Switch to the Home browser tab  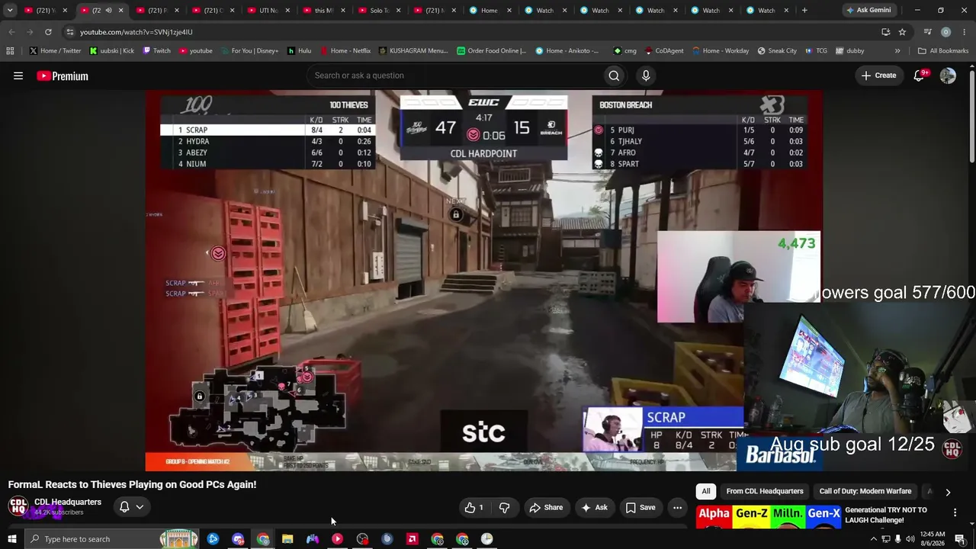tap(490, 11)
